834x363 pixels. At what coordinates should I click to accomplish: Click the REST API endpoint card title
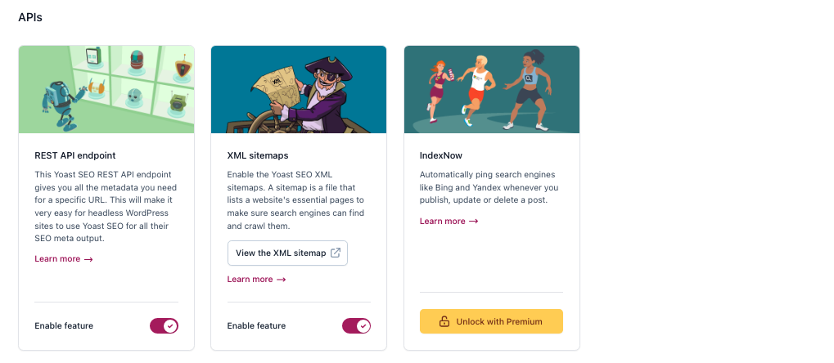[75, 155]
